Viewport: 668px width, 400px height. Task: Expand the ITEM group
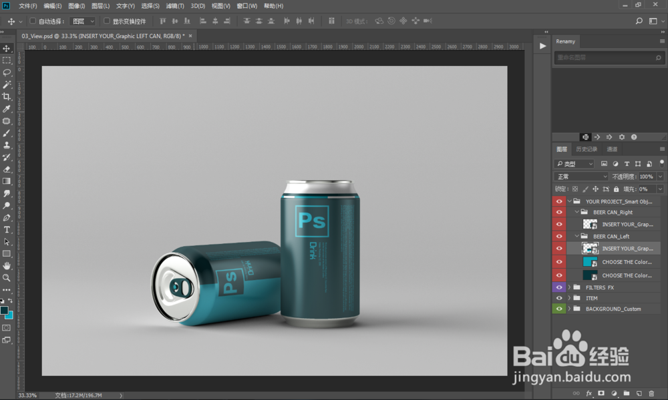[569, 298]
